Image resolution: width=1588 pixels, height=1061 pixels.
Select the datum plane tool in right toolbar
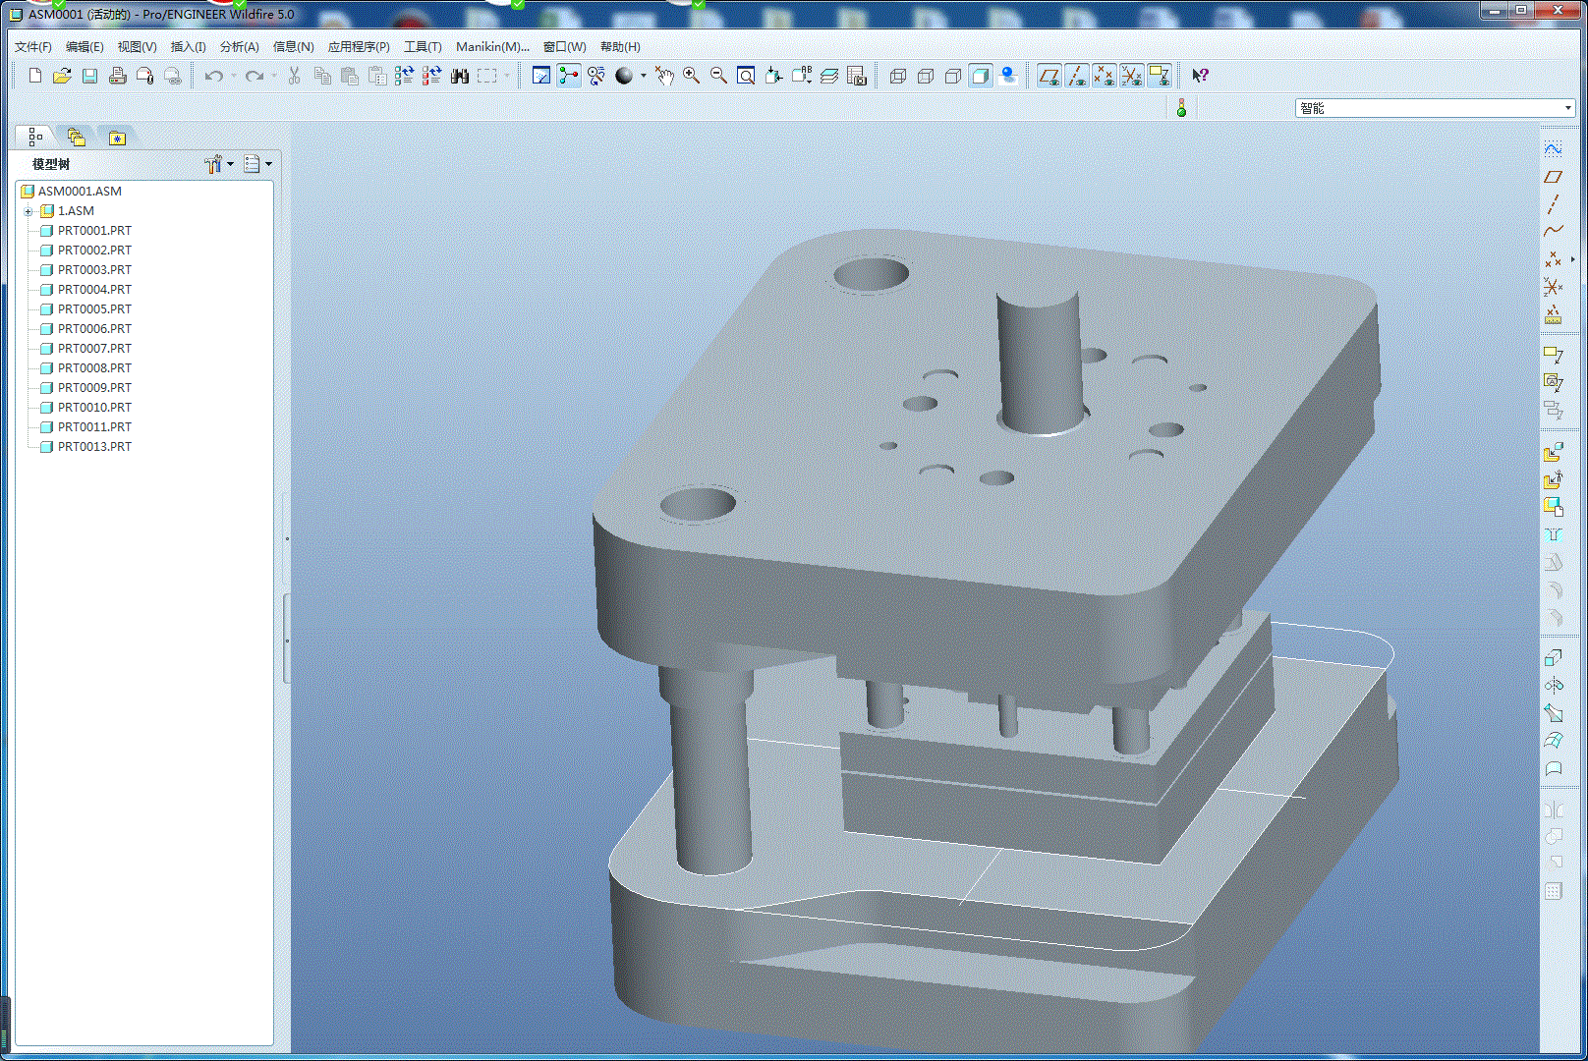tap(1553, 177)
